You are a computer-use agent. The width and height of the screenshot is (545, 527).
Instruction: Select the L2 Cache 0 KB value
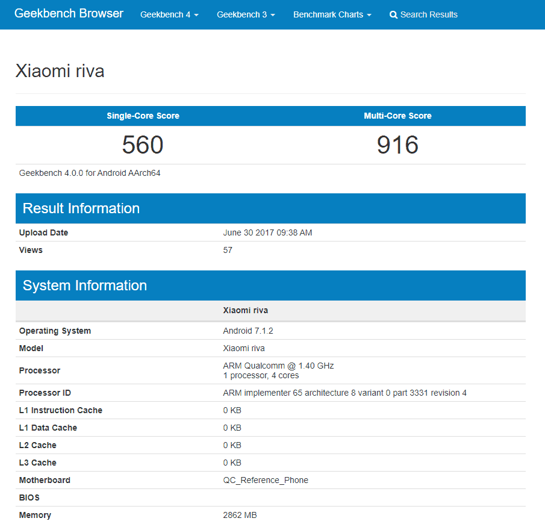click(232, 445)
